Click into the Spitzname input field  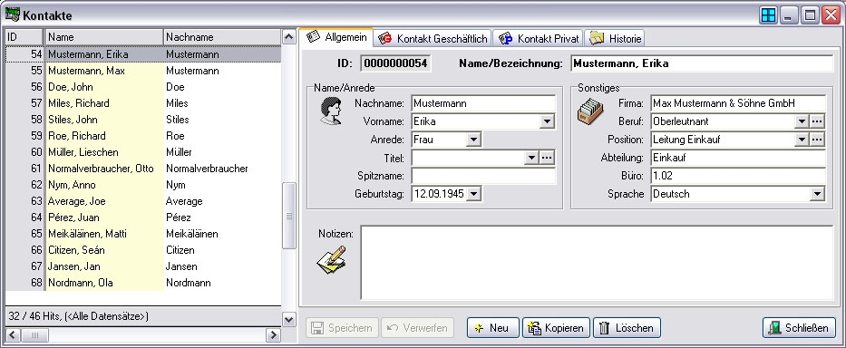click(x=483, y=176)
